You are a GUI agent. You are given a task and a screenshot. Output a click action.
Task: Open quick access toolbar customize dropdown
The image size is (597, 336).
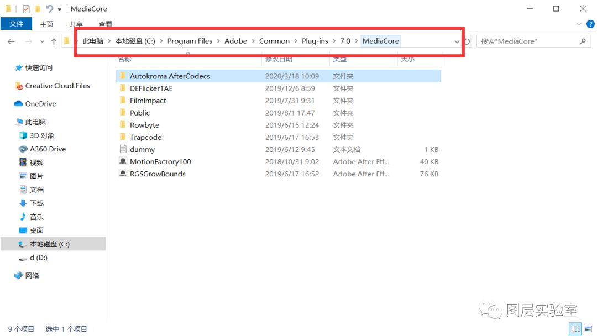59,9
